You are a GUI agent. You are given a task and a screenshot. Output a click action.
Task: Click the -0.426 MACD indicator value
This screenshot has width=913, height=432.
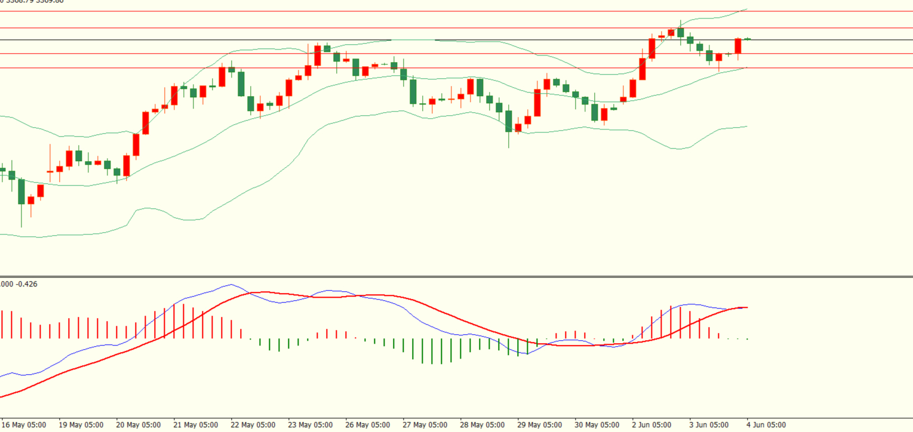27,284
